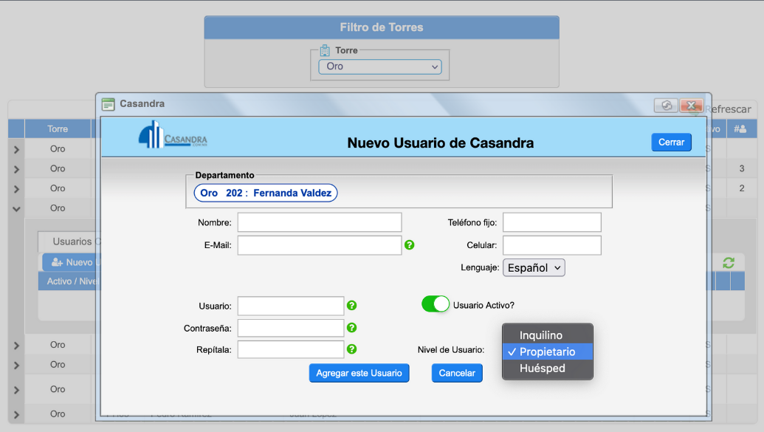Toggle the Usuario Activo switch
Viewport: 764px width, 432px height.
point(436,304)
